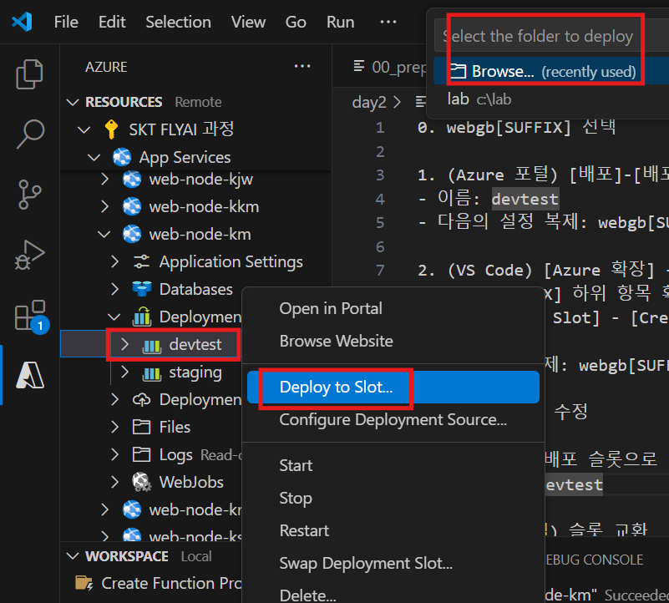669x603 pixels.
Task: Click the App Services globe icon
Action: click(x=122, y=157)
